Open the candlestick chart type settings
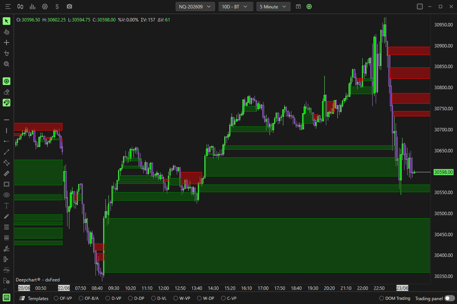The height and width of the screenshot is (304, 457). (x=20, y=7)
